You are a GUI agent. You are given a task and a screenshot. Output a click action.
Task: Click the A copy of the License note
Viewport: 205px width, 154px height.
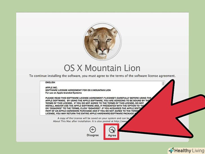point(94,118)
